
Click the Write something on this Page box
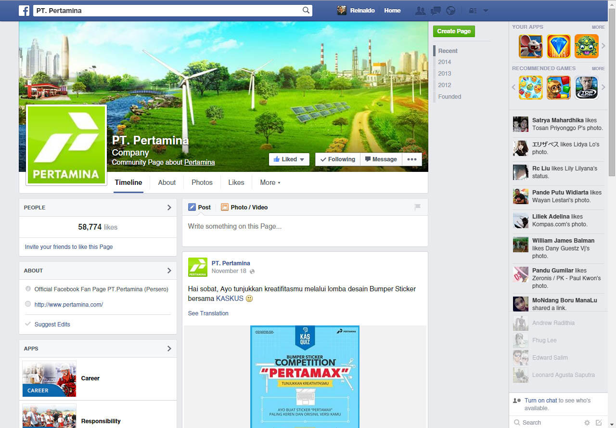(305, 231)
